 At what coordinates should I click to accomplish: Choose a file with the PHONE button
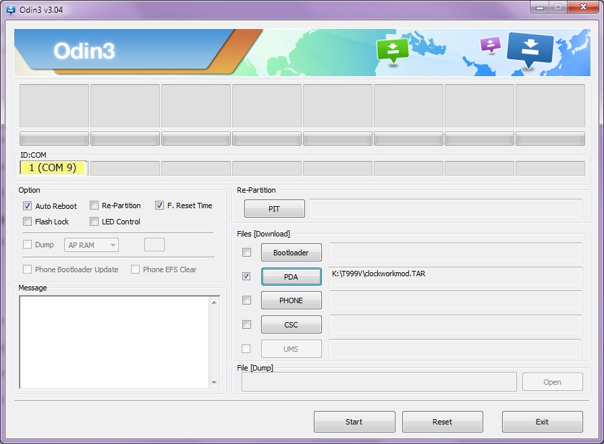291,300
